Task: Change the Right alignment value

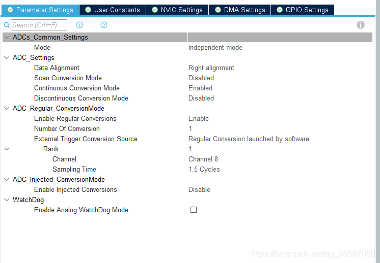Action: click(x=211, y=68)
